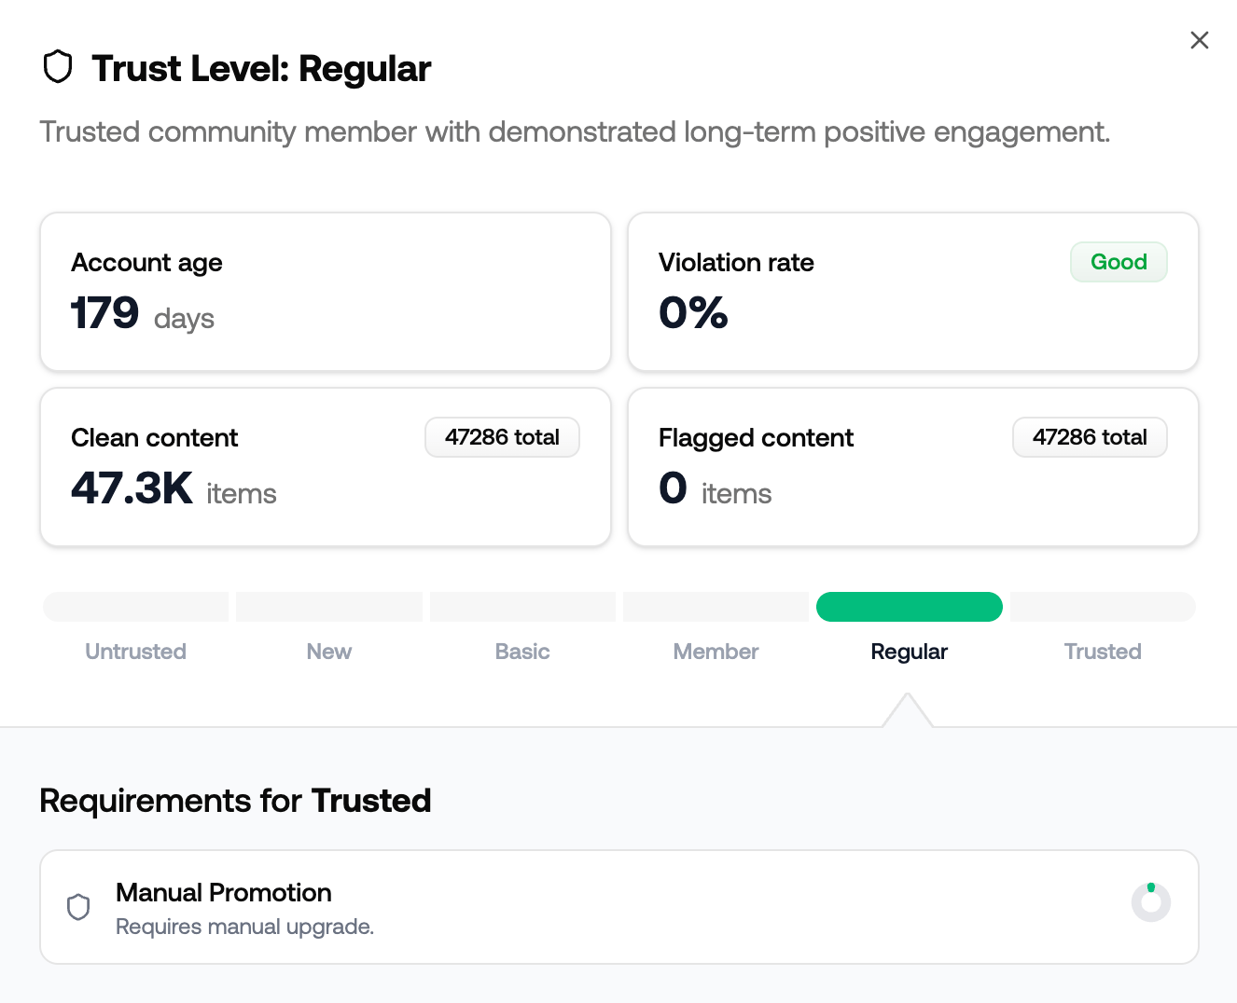The image size is (1237, 1003).
Task: Click the Manual Promotion progress ring
Action: [x=1151, y=902]
